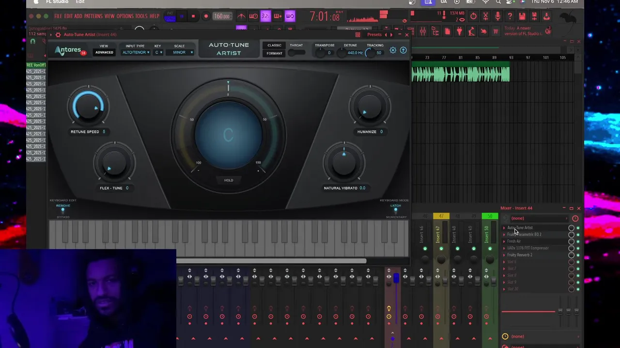Toggle the THROAT switch
This screenshot has width=620, height=348.
click(x=296, y=53)
